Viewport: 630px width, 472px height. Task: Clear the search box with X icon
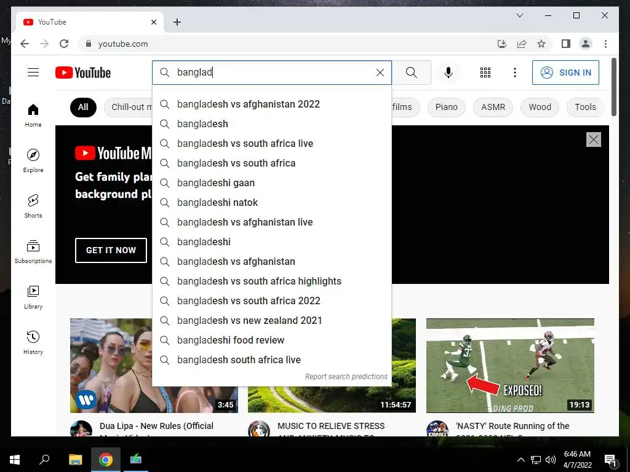(380, 73)
